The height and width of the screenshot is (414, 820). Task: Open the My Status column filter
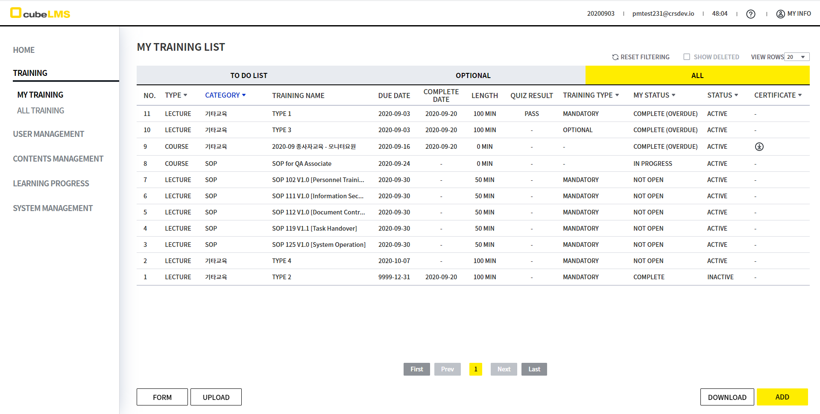[x=674, y=95]
